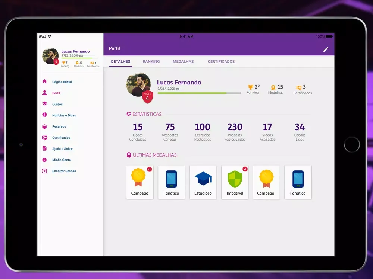Tap the Encerrar Sessão logout icon
The image size is (373, 279).
click(44, 171)
